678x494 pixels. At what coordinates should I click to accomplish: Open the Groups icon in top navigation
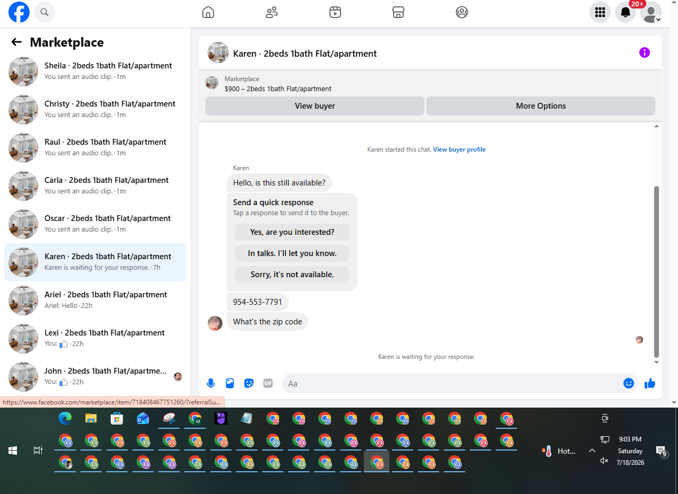[462, 12]
